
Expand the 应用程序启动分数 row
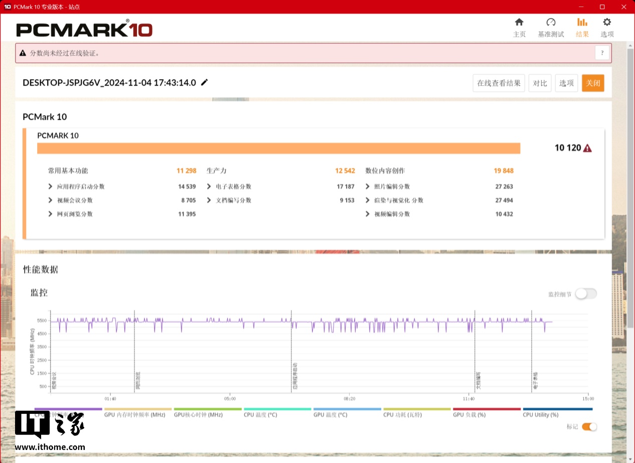[50, 186]
